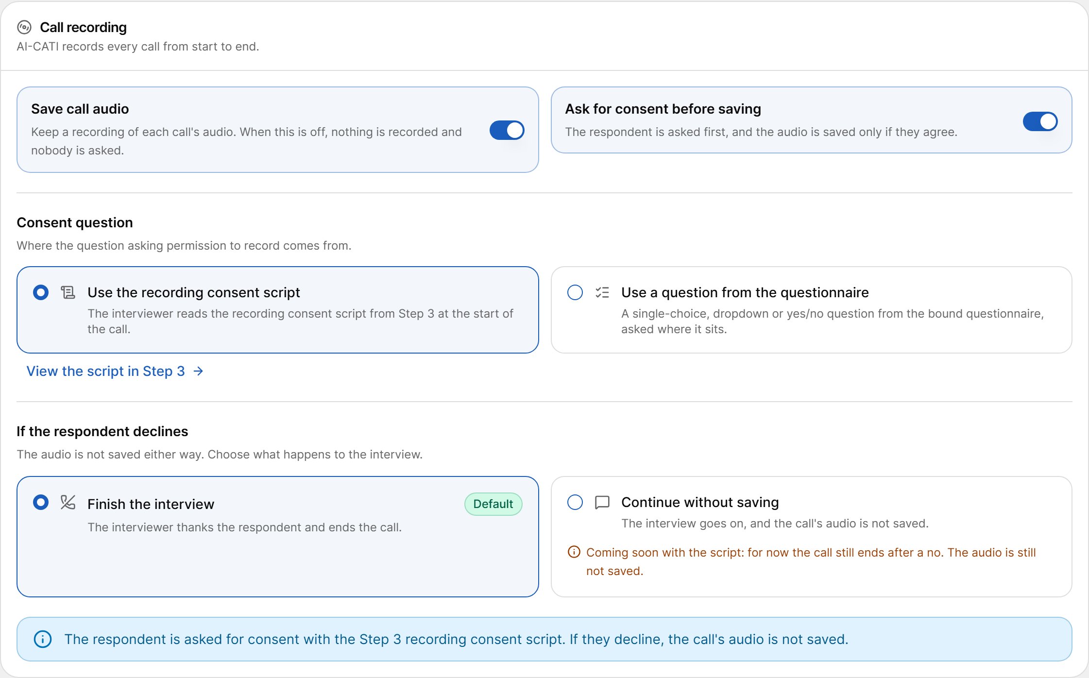Click 'Keep a recording of each call's audio' description
Screen dimensions: 1089x678
point(246,141)
